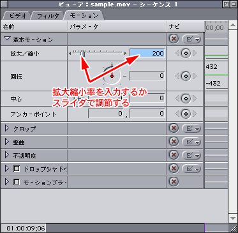238x233 pixels.
Task: Click the vertical scrollbar up arrow
Action: click(233, 26)
